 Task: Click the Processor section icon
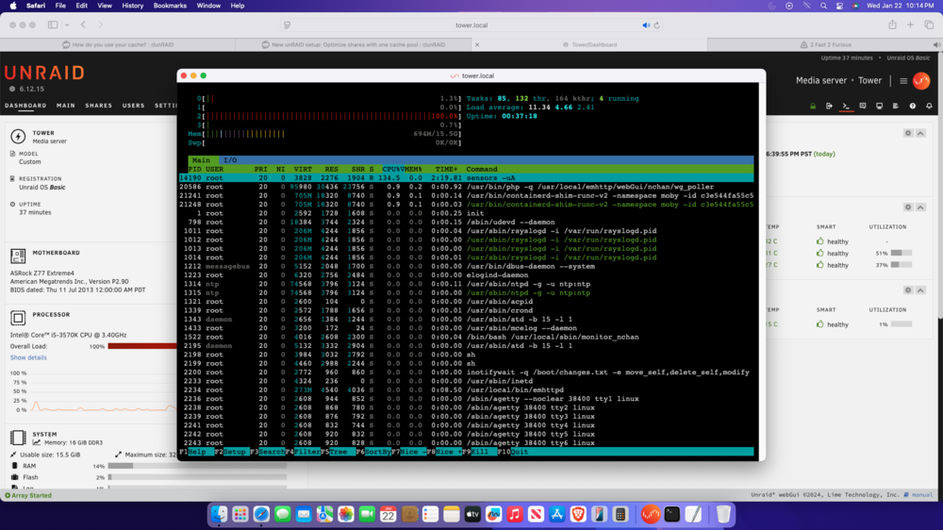coord(18,318)
